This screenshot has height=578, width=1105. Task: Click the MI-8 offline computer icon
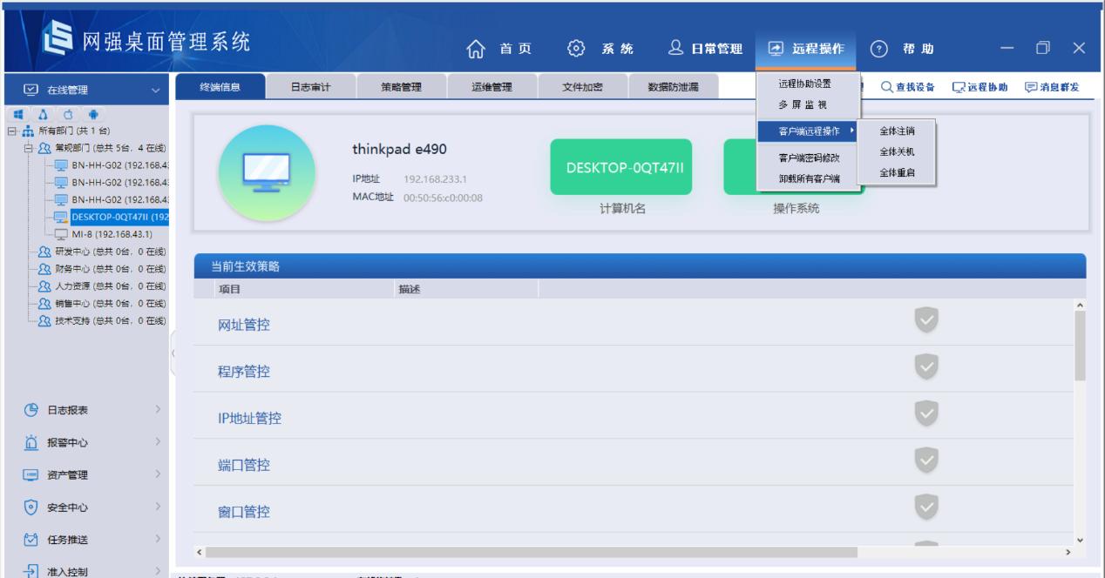click(61, 233)
